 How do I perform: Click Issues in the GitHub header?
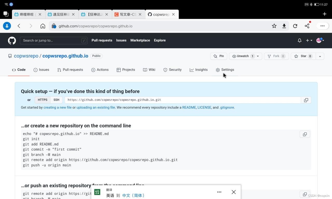tap(121, 40)
